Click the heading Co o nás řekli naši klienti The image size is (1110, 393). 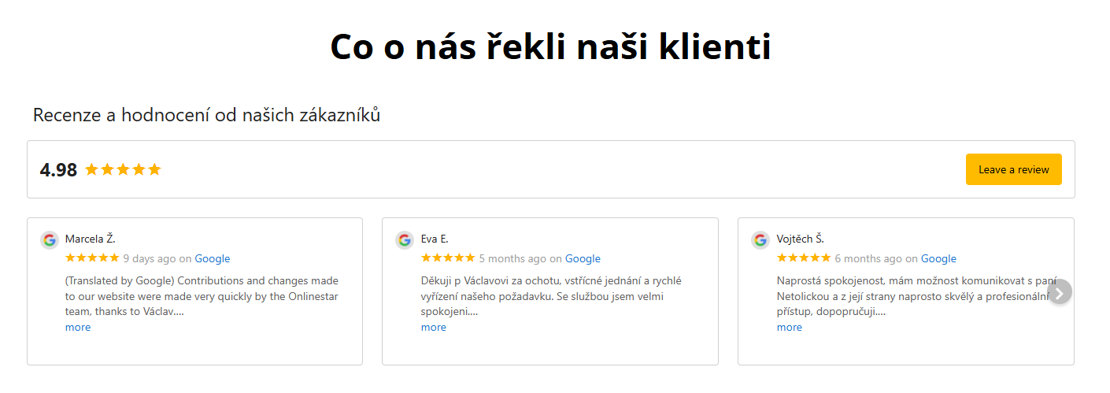(550, 47)
